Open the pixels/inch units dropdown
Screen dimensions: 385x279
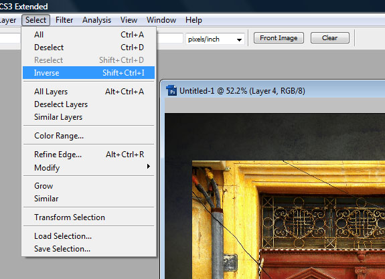(x=215, y=39)
